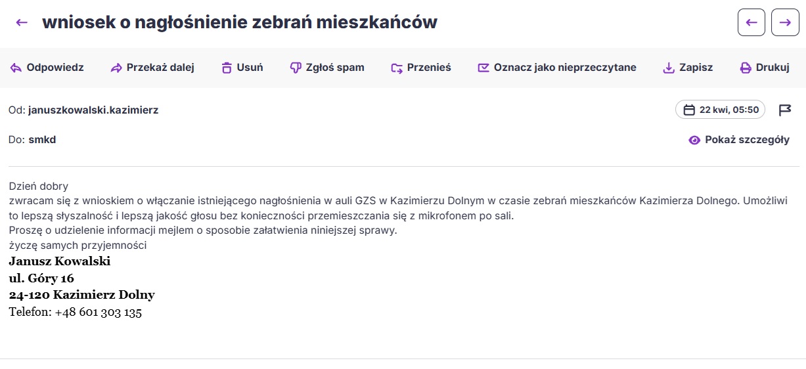
Task: Click the Zgłoś spam thumbs-down icon
Action: tap(296, 68)
